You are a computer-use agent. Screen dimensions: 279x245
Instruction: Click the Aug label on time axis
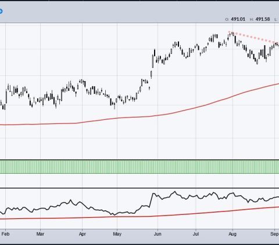[x=233, y=234]
